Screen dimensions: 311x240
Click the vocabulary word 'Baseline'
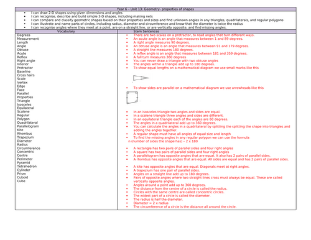(x=24, y=72)
